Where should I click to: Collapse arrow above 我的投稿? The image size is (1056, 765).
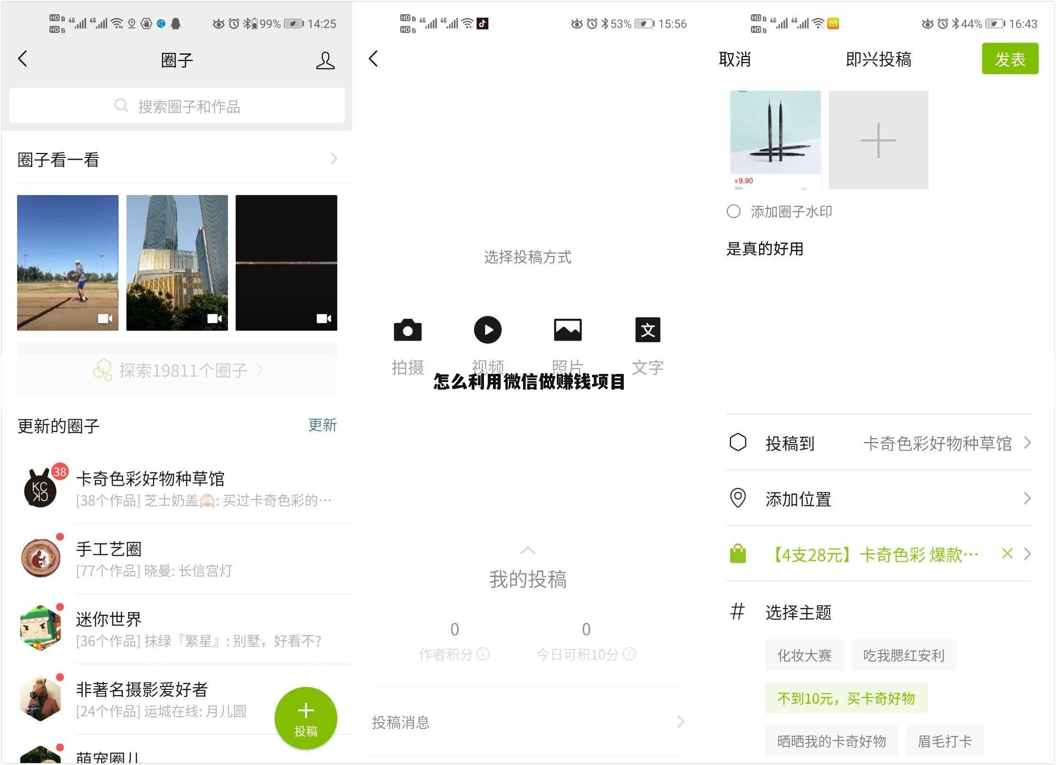pos(528,550)
